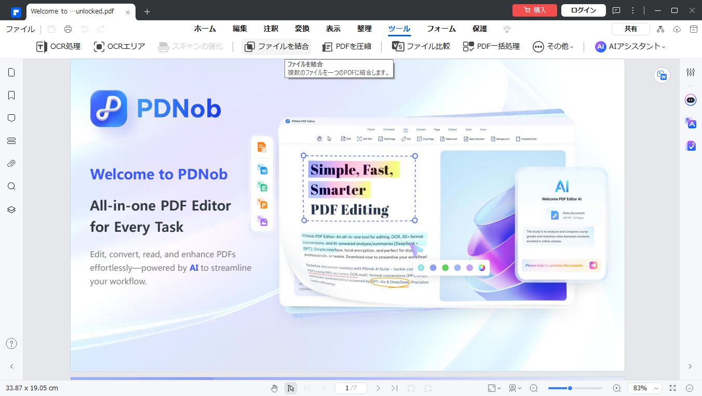Image resolution: width=702 pixels, height=396 pixels.
Task: Expand the その他 dropdown
Action: click(x=553, y=47)
